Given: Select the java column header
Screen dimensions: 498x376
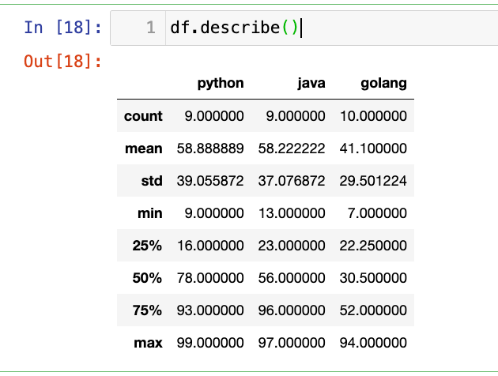Looking at the screenshot, I should point(311,83).
